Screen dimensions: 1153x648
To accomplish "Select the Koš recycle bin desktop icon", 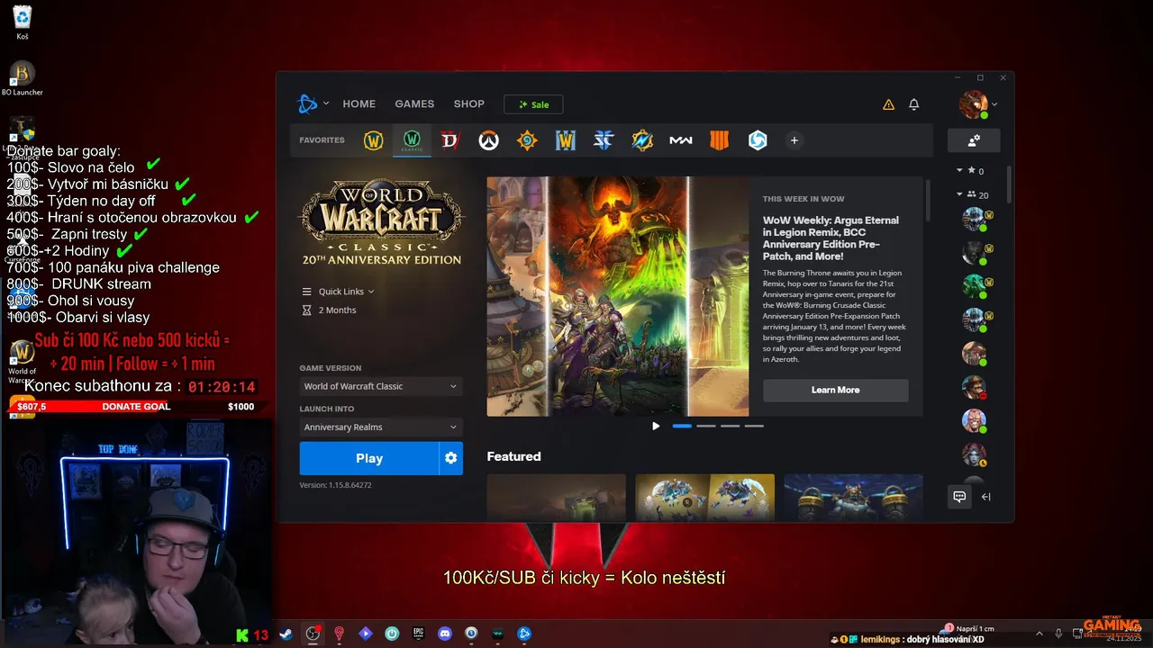I will pyautogui.click(x=22, y=23).
